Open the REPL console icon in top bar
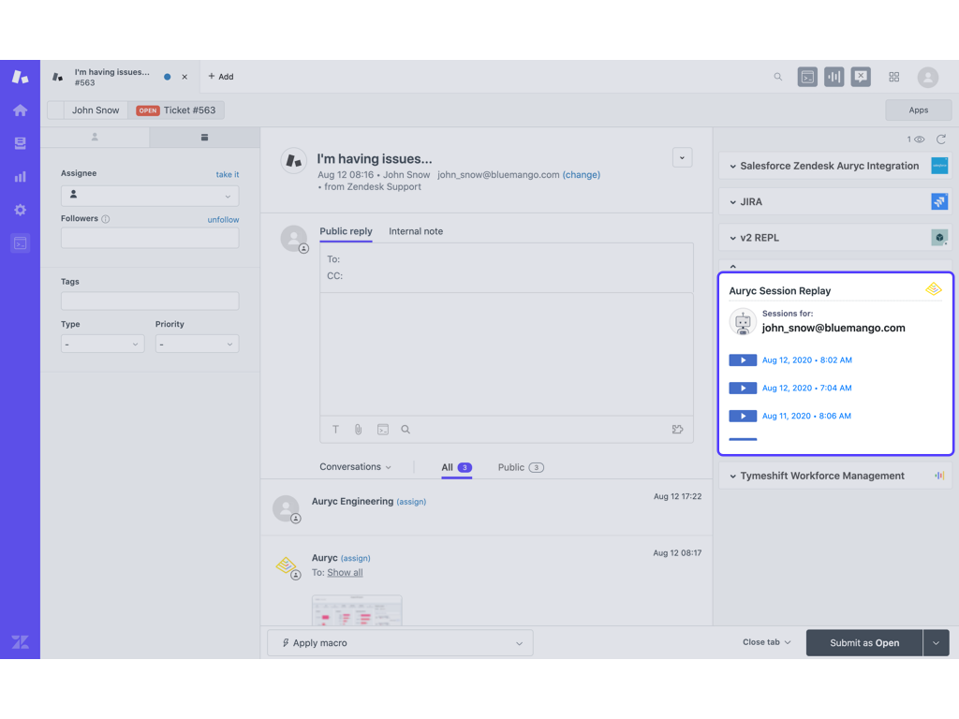The height and width of the screenshot is (719, 959). (807, 77)
